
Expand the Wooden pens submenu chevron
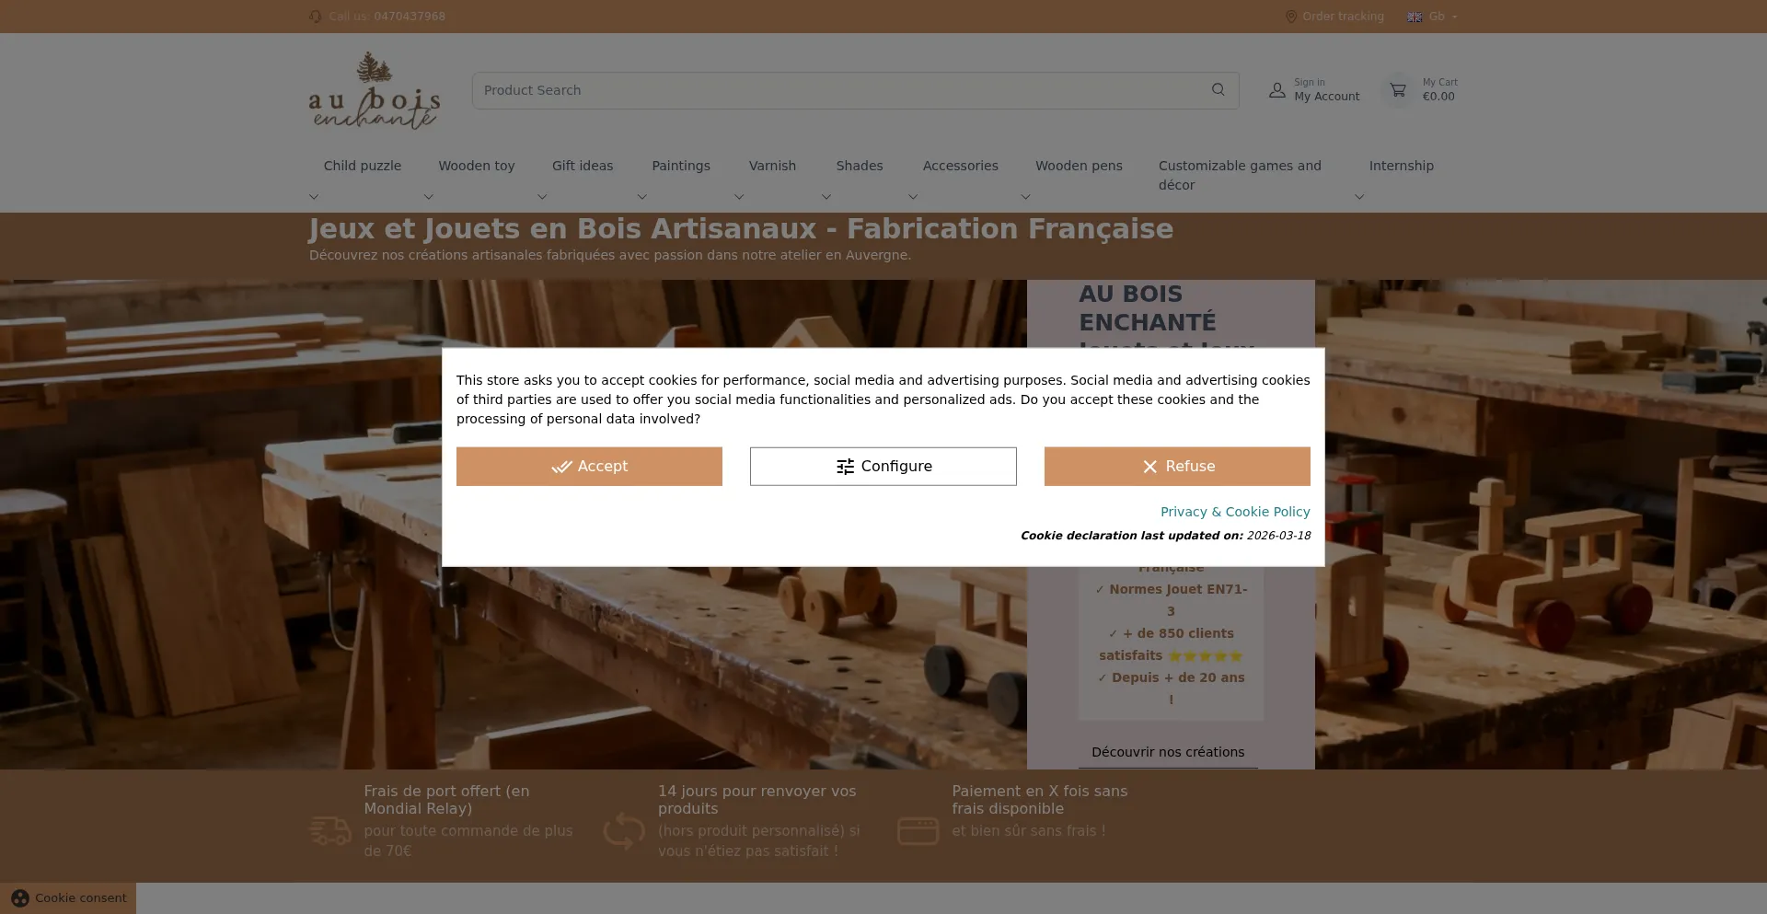pos(1026,197)
